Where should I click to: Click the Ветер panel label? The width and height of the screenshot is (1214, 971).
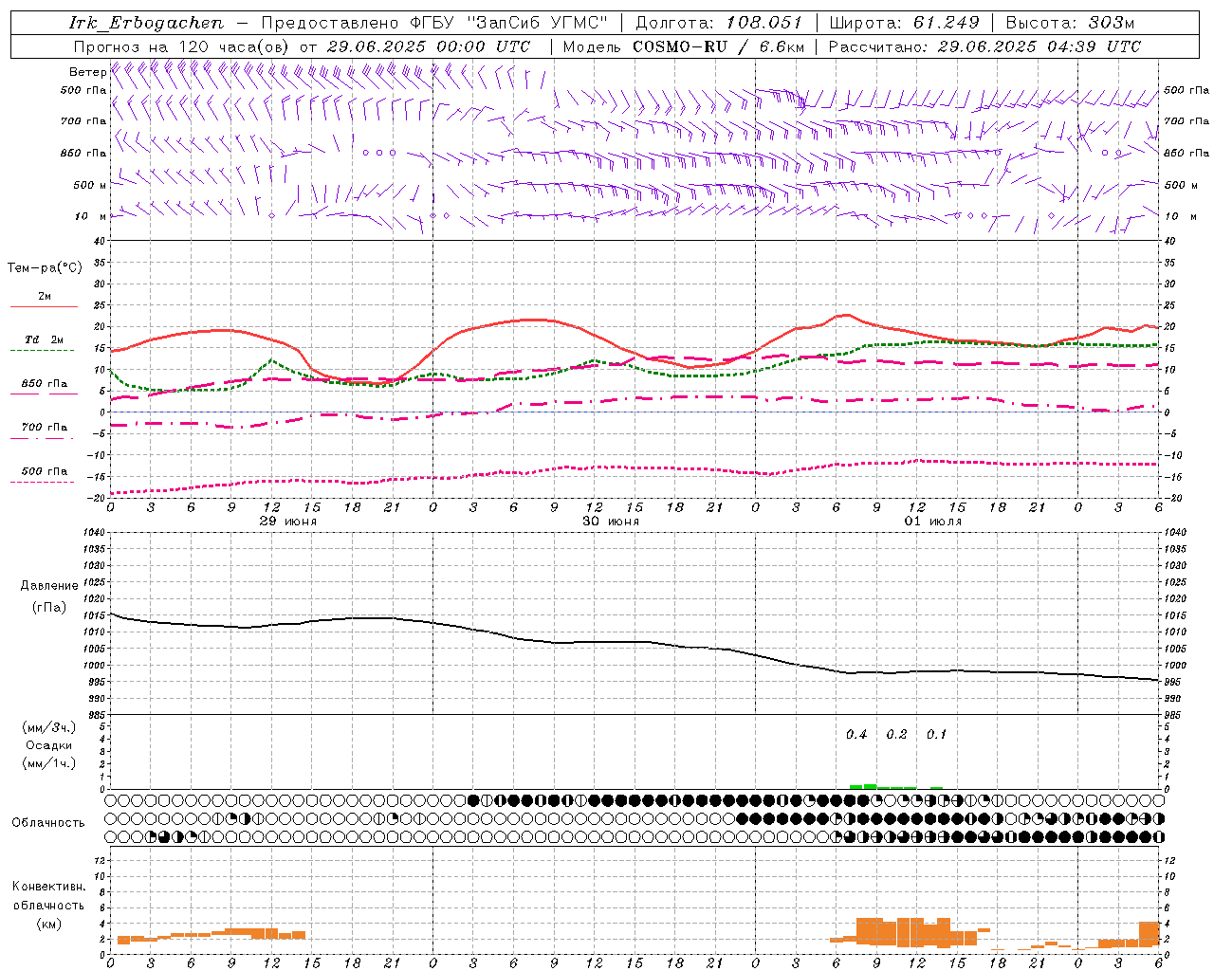(x=87, y=72)
